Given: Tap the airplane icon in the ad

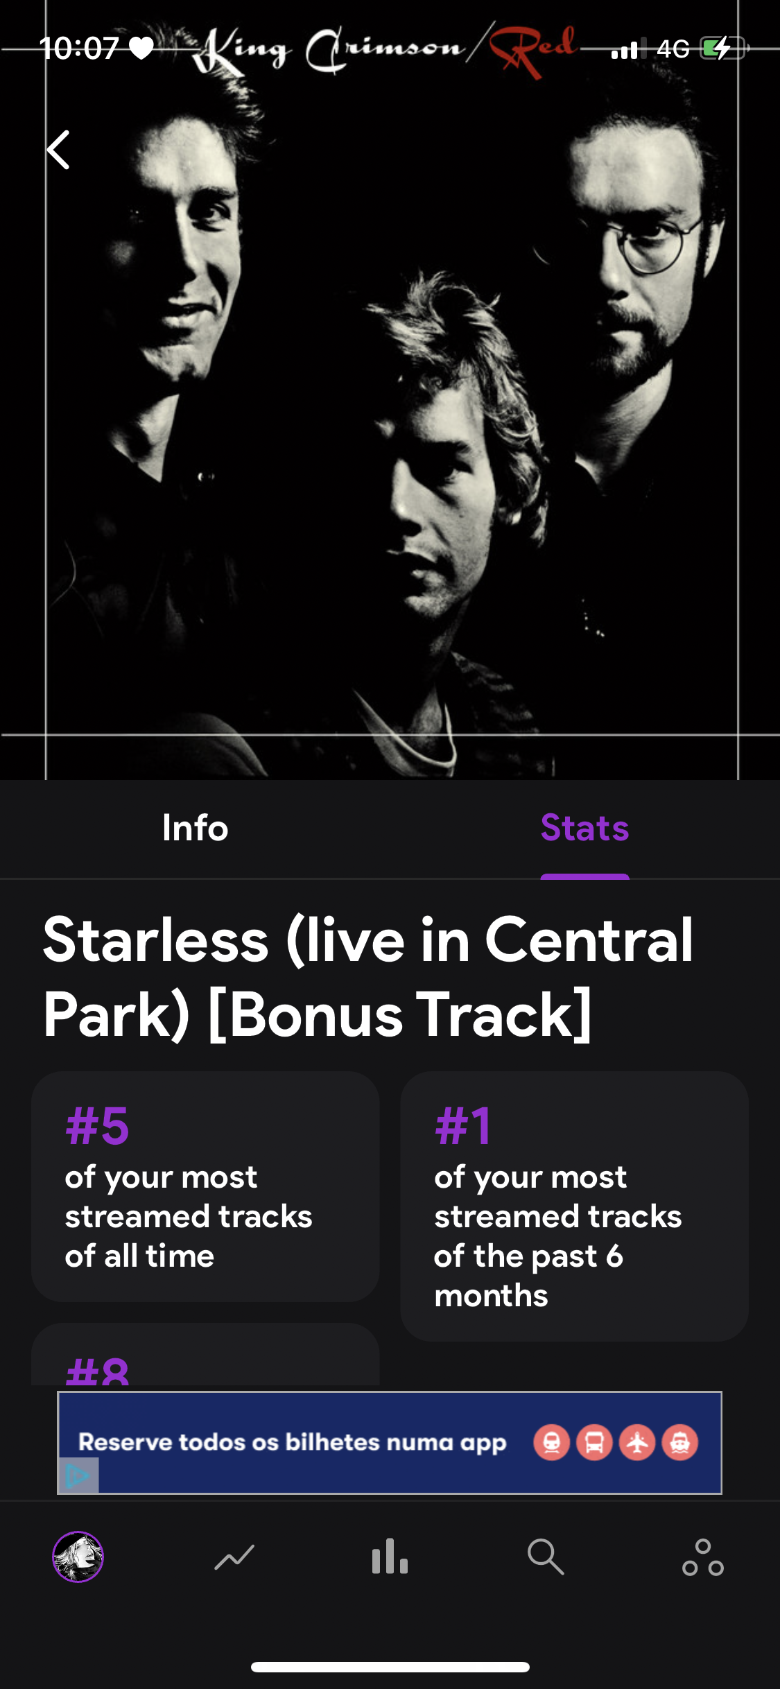Looking at the screenshot, I should coord(637,1443).
